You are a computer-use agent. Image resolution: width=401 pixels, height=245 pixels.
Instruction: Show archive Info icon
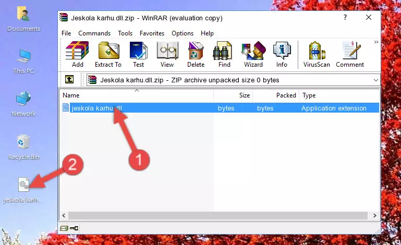(x=282, y=54)
